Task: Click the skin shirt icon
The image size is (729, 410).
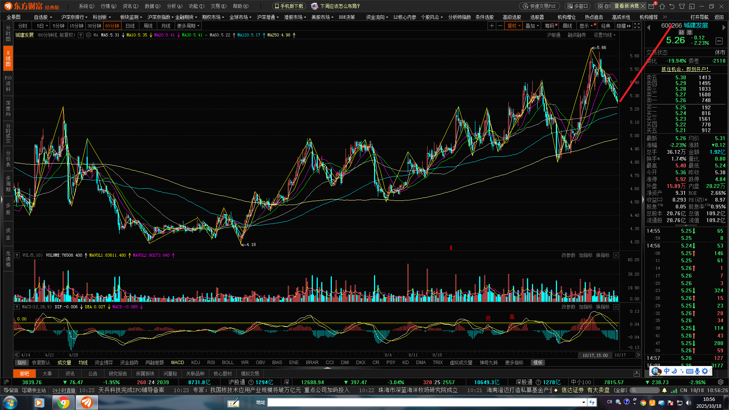Action: [682, 6]
